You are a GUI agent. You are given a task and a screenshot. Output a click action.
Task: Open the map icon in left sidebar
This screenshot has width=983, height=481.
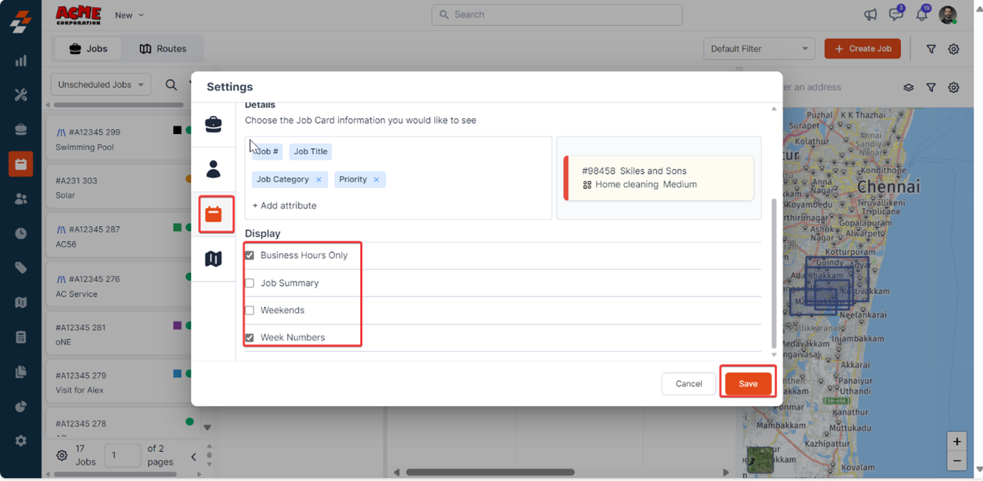coord(21,302)
